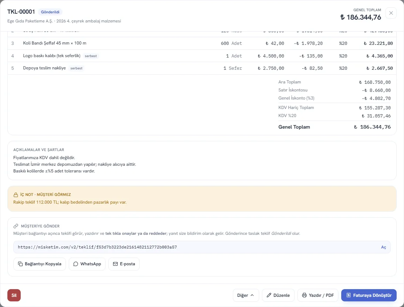Viewport: 404px width, 307px height.
Task: Click Logo baskı kalıbı (tek seferlik) item
Action: point(52,56)
